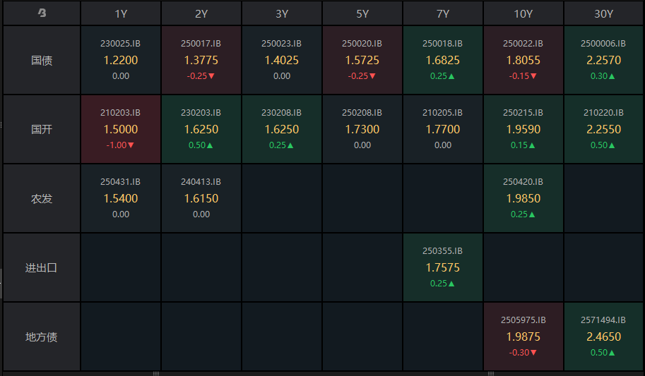Click the 5Y maturity column header
Screen dimensions: 645x376
[x=362, y=13]
